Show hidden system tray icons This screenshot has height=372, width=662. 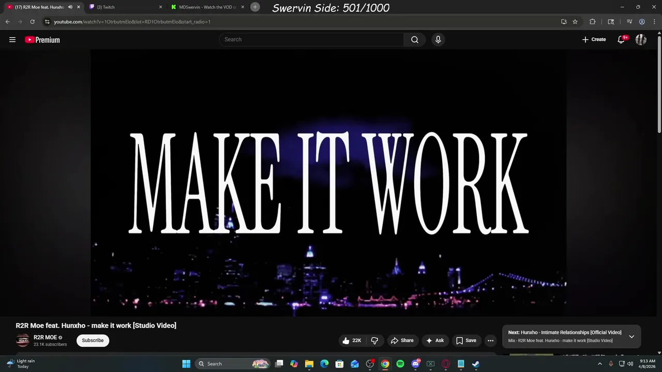point(600,364)
